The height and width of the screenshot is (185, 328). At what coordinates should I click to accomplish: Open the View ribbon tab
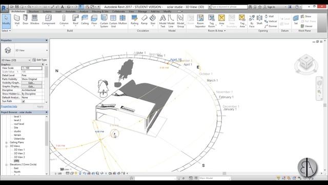coord(131,11)
